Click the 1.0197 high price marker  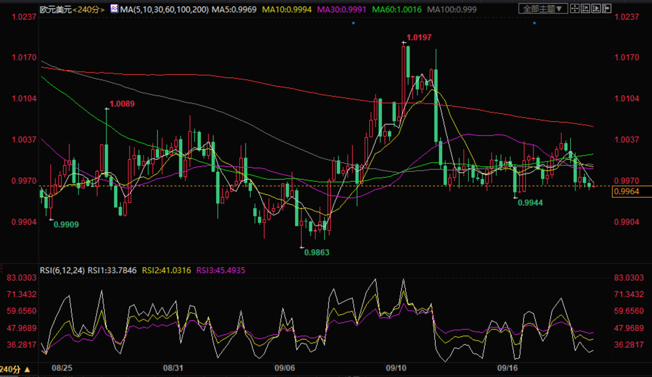tap(419, 38)
